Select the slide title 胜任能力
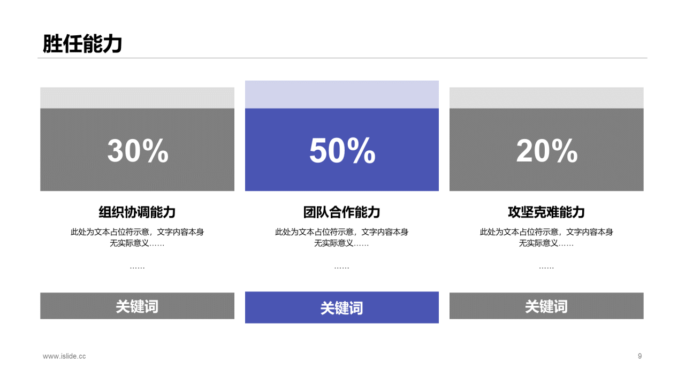This screenshot has width=685, height=385. pos(82,44)
